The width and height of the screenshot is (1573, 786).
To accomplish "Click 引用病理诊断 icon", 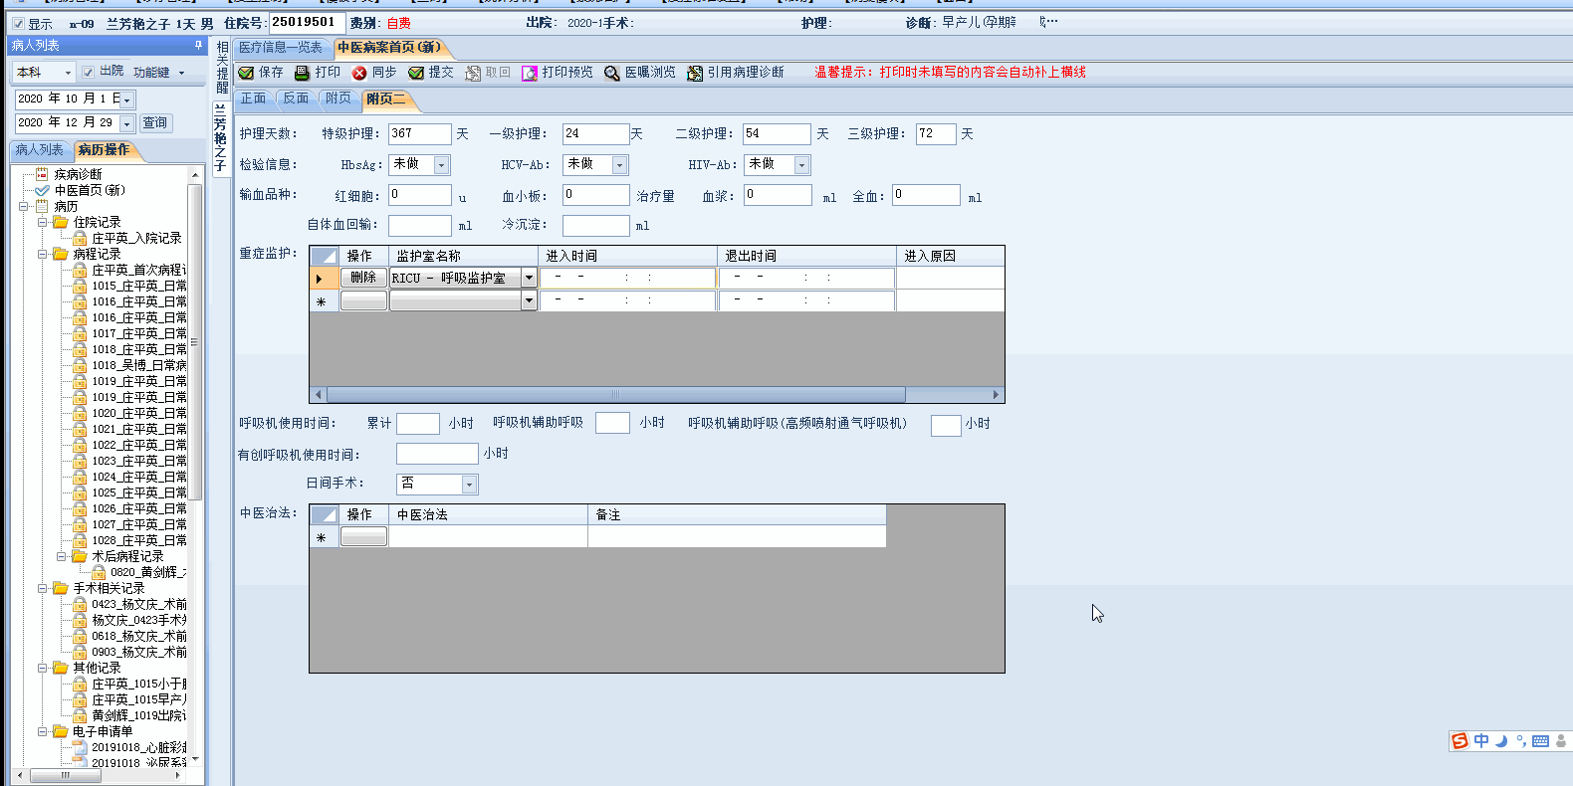I will [695, 73].
